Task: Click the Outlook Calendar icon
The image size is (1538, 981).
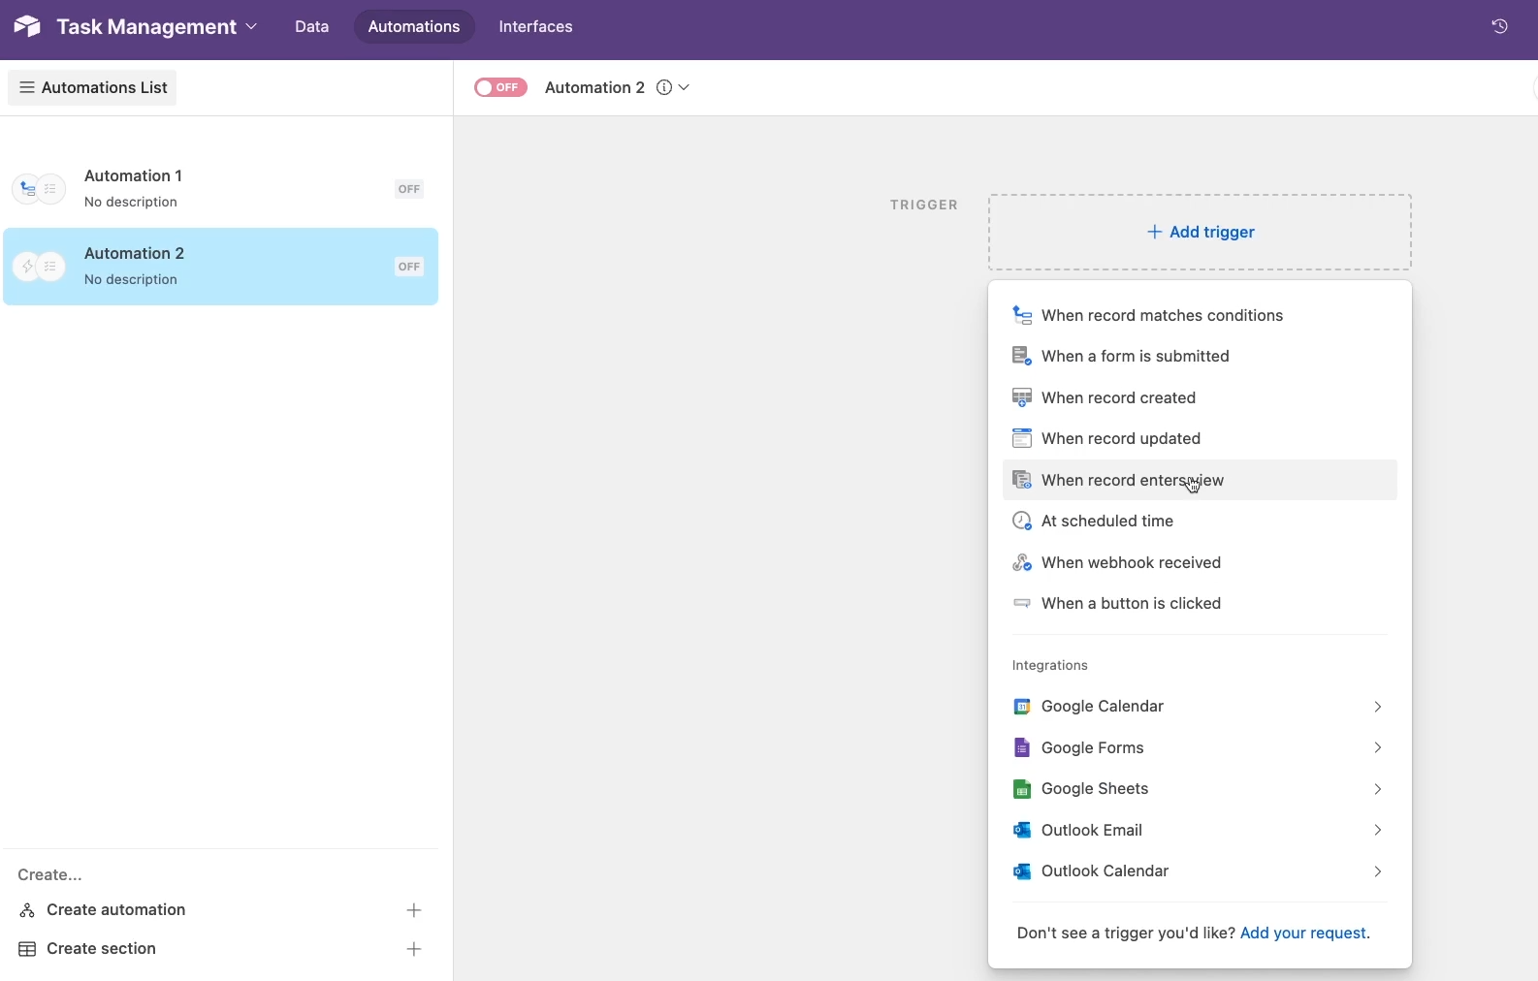Action: (x=1021, y=871)
